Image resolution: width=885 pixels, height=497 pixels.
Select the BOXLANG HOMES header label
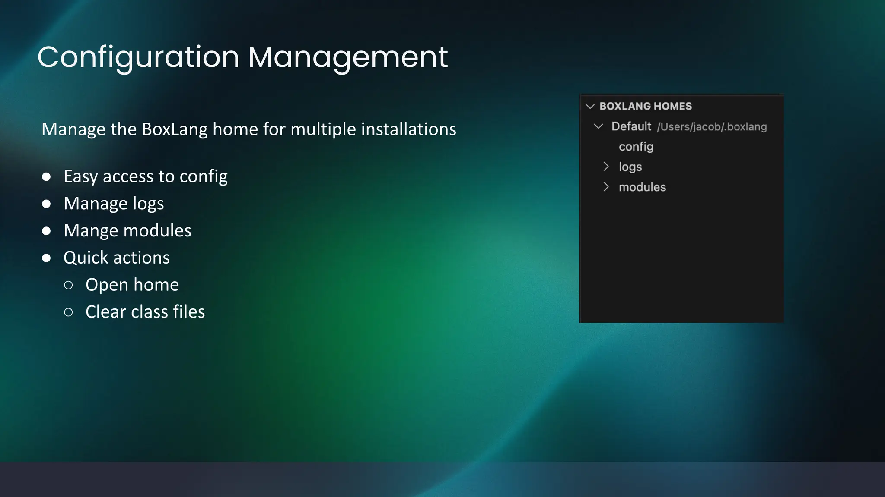(x=646, y=106)
